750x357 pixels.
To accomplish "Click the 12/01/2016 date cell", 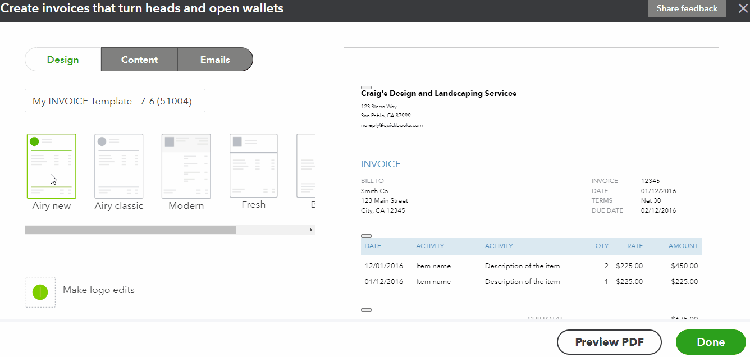I will pyautogui.click(x=384, y=266).
